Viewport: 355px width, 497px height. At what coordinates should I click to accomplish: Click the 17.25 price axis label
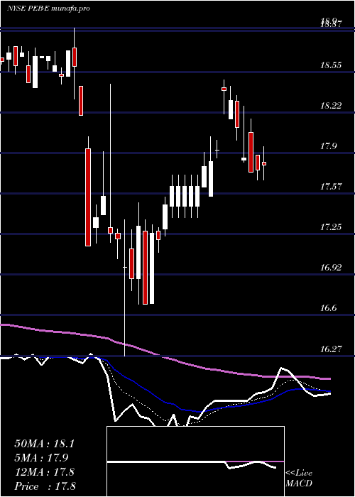coord(332,227)
